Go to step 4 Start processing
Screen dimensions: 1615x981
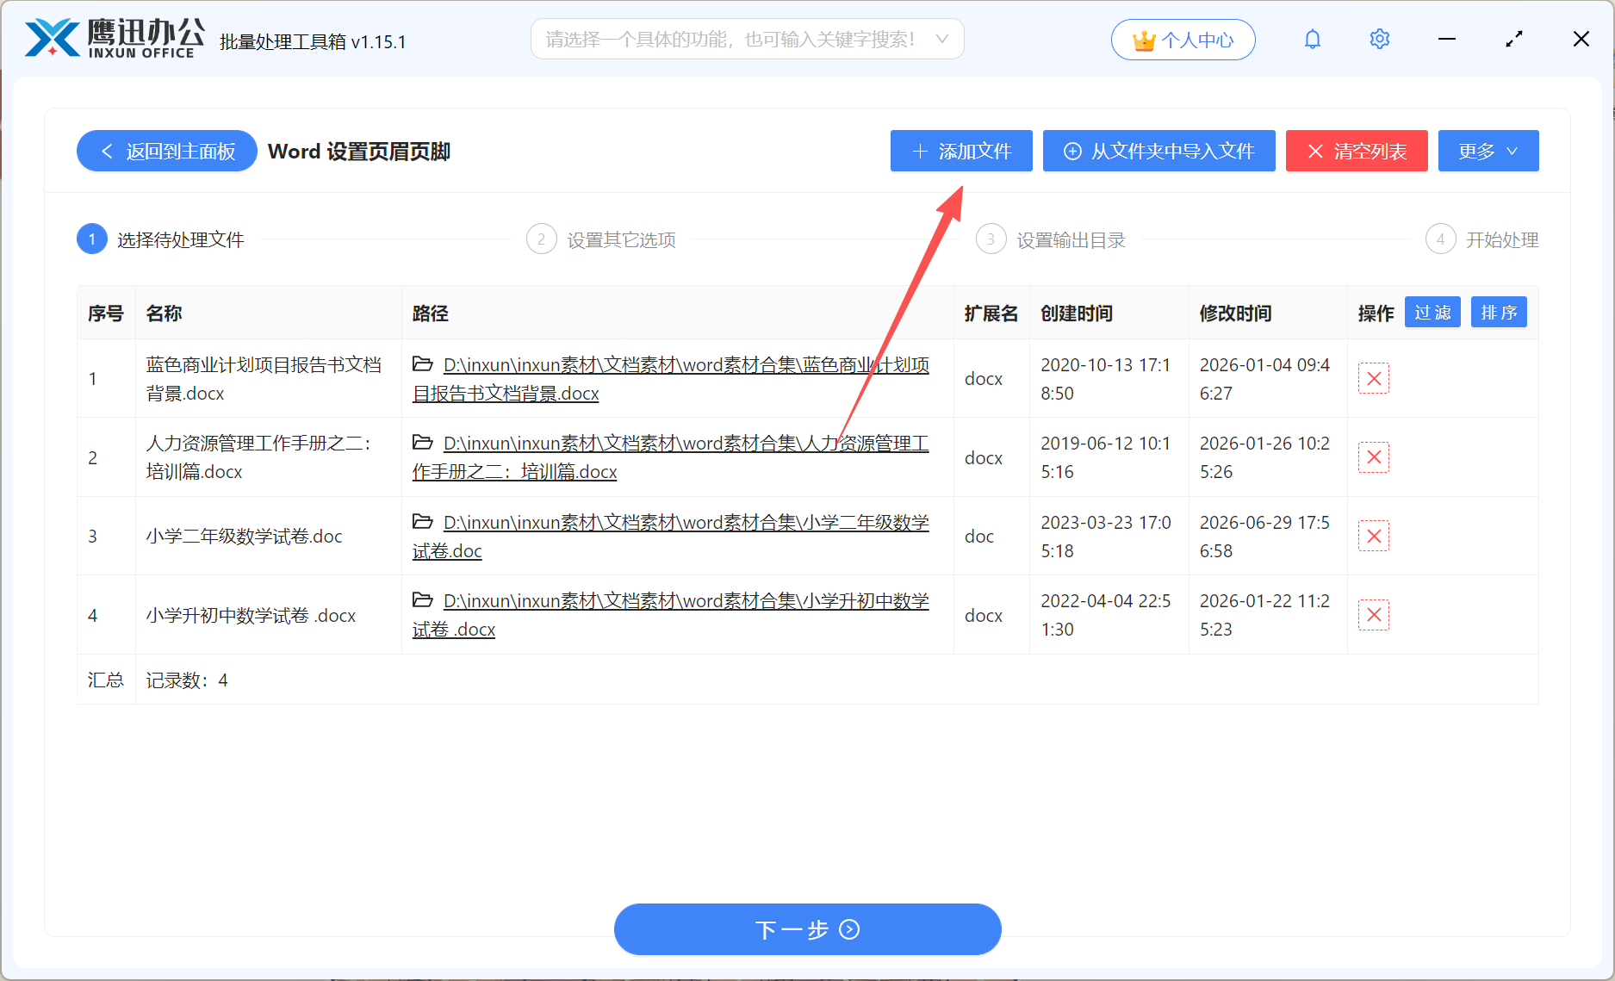[1482, 239]
